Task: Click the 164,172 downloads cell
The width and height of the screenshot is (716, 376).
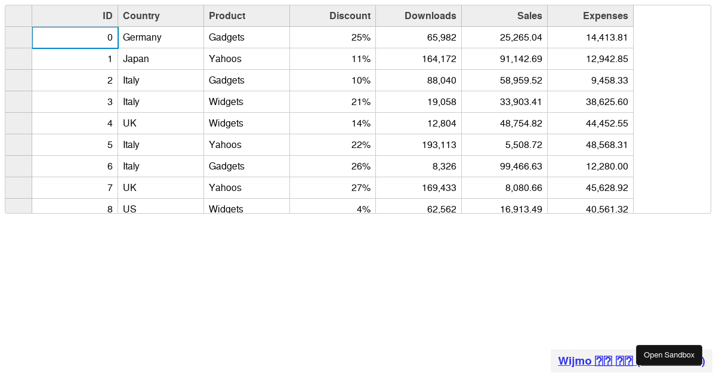Action: pos(418,59)
